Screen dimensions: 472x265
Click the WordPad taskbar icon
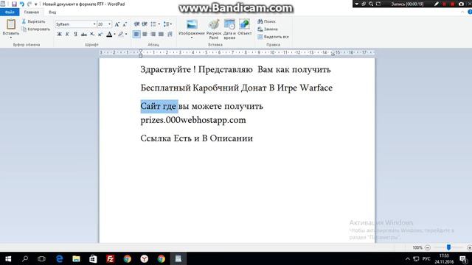point(178,258)
